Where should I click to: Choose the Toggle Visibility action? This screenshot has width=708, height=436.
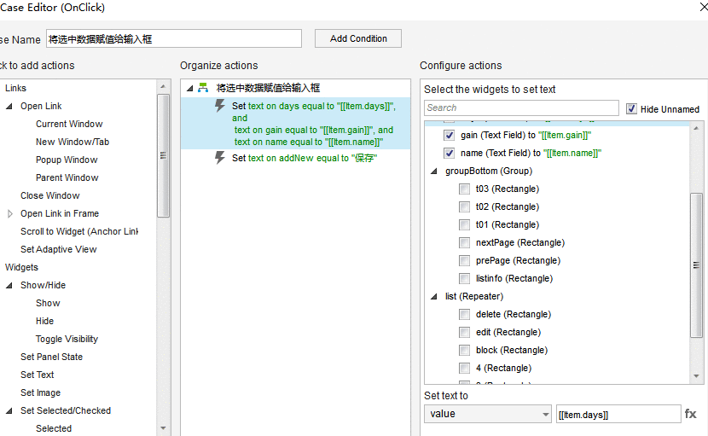(67, 339)
